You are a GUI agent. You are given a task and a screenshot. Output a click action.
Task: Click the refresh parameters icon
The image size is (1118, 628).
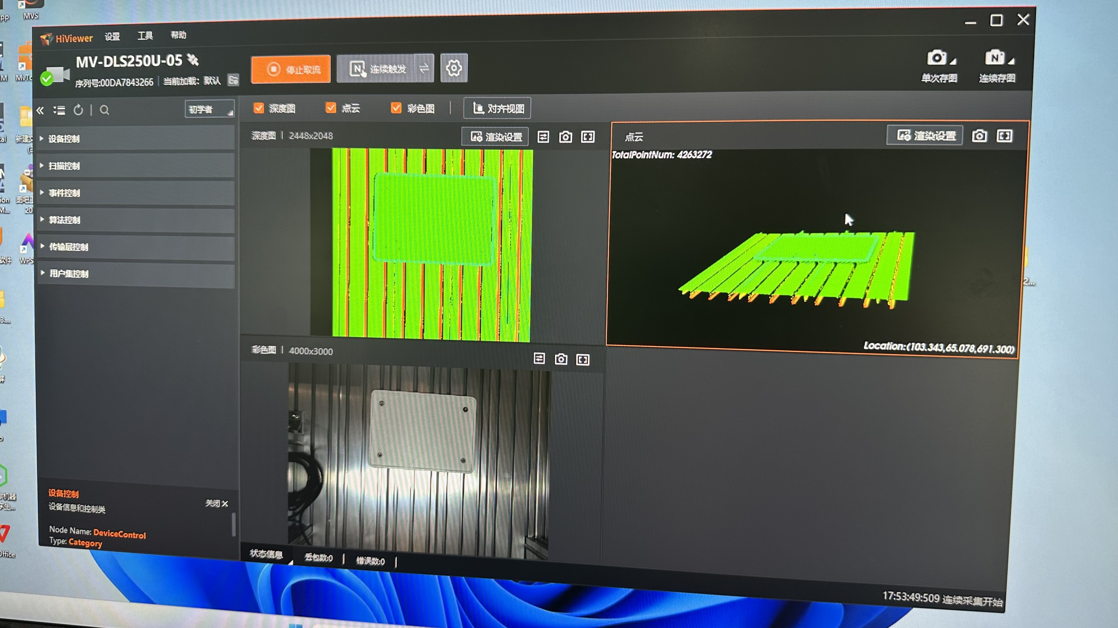(x=78, y=110)
